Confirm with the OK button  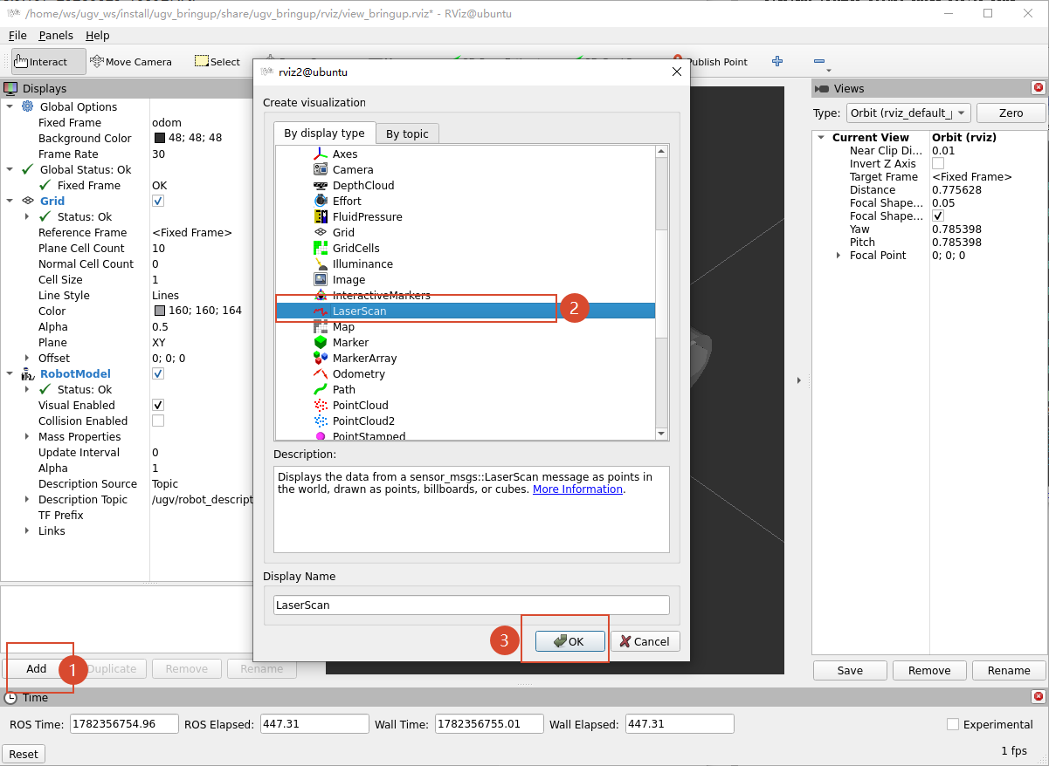[569, 641]
